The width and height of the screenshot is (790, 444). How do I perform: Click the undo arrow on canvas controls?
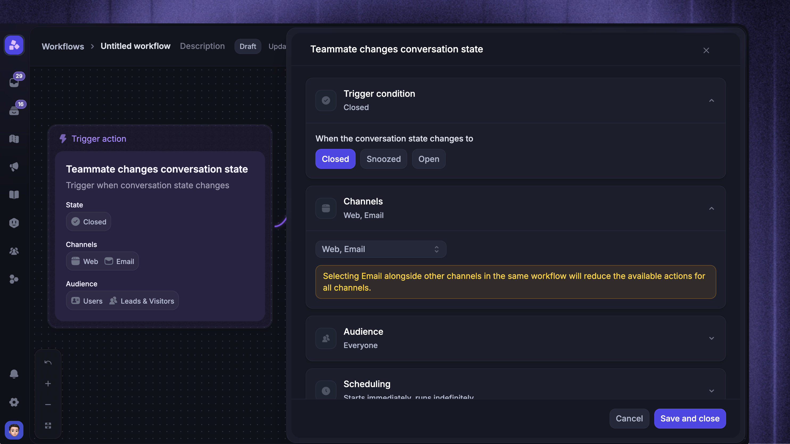[48, 362]
